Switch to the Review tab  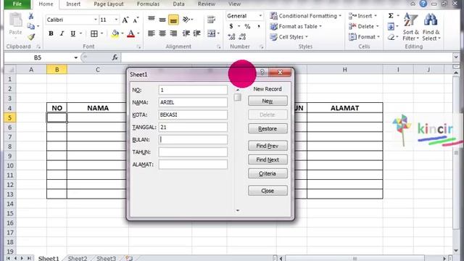(x=206, y=4)
